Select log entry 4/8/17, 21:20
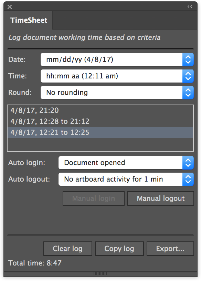The width and height of the screenshot is (201, 282). (x=100, y=110)
